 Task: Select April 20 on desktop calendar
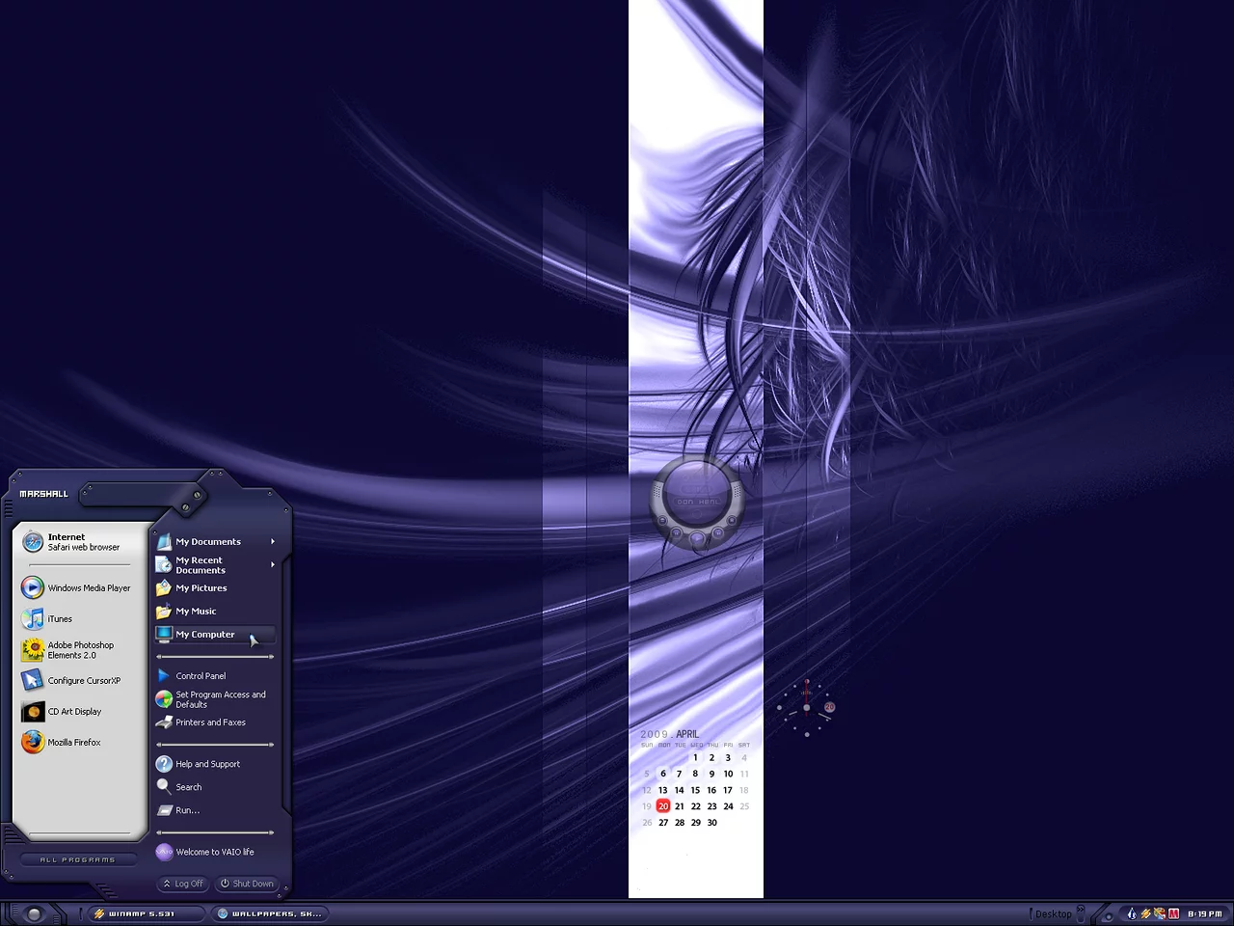point(662,806)
